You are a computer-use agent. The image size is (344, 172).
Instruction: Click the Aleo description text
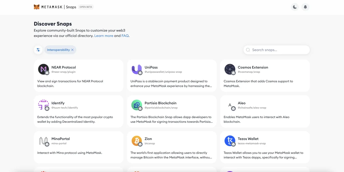257,119
